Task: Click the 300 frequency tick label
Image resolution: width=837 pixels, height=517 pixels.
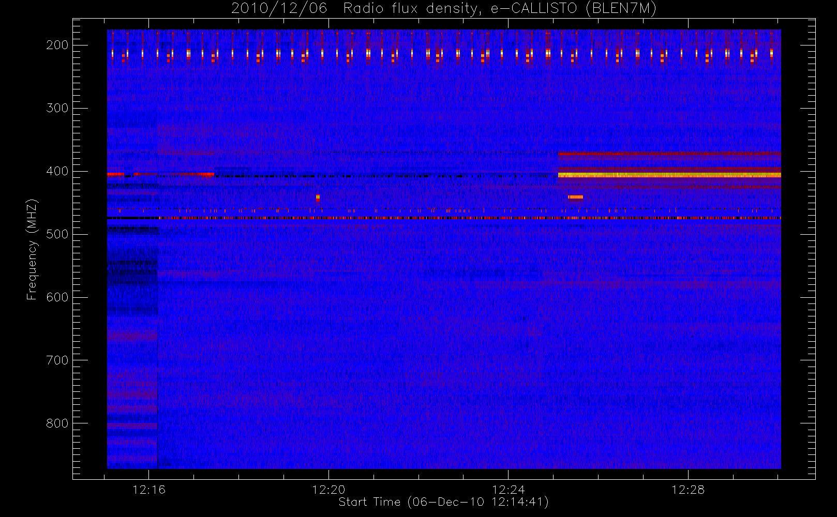Action: pyautogui.click(x=57, y=108)
